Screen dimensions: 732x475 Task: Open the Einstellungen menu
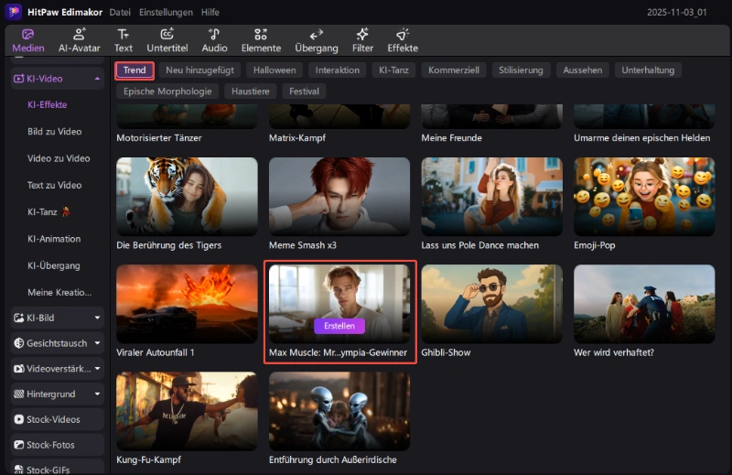(166, 13)
